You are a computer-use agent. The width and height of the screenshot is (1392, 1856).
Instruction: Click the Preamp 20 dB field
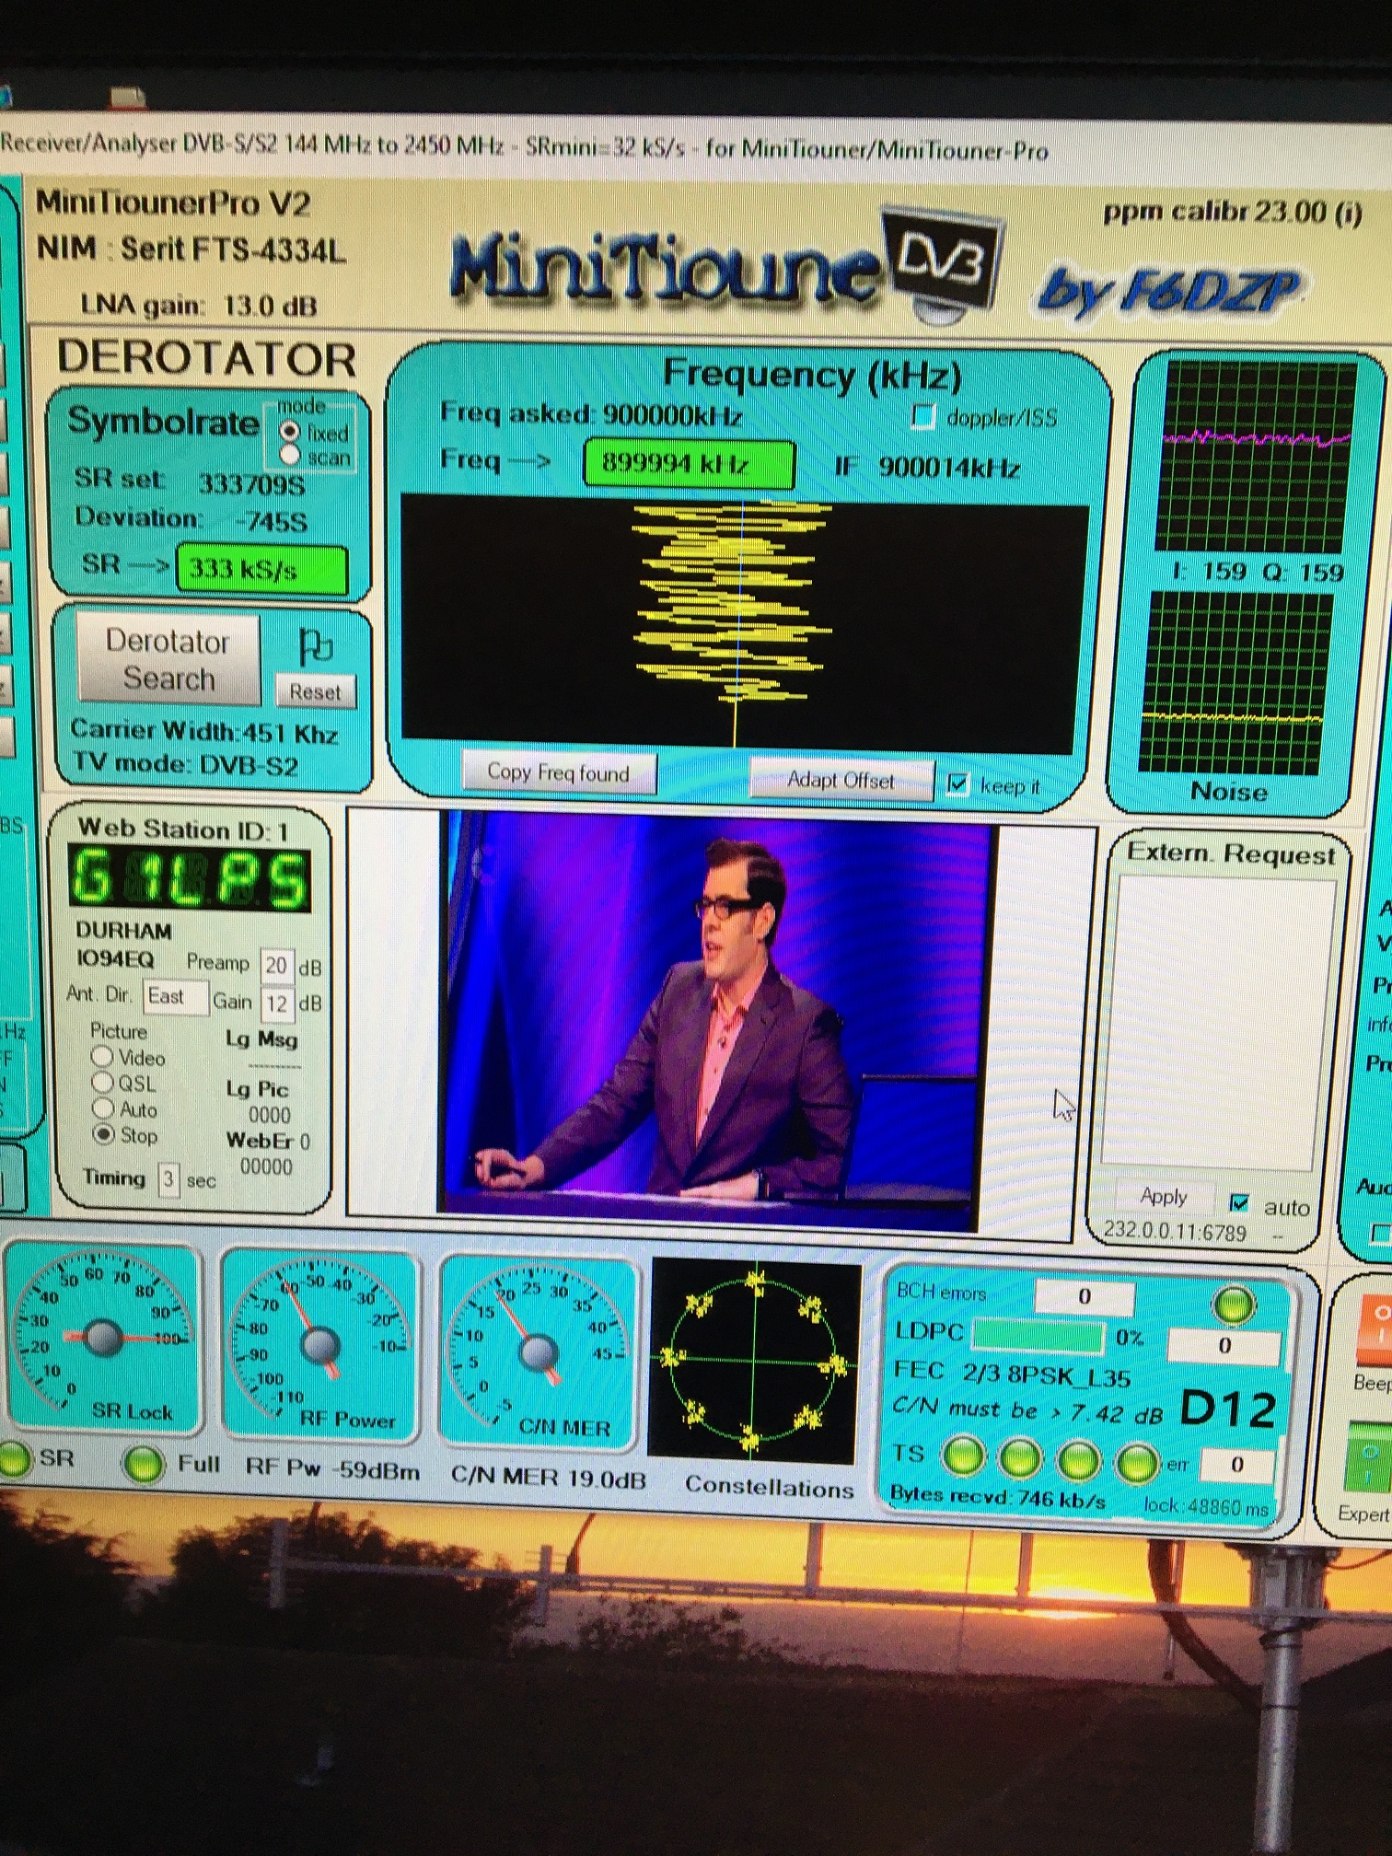click(x=276, y=966)
